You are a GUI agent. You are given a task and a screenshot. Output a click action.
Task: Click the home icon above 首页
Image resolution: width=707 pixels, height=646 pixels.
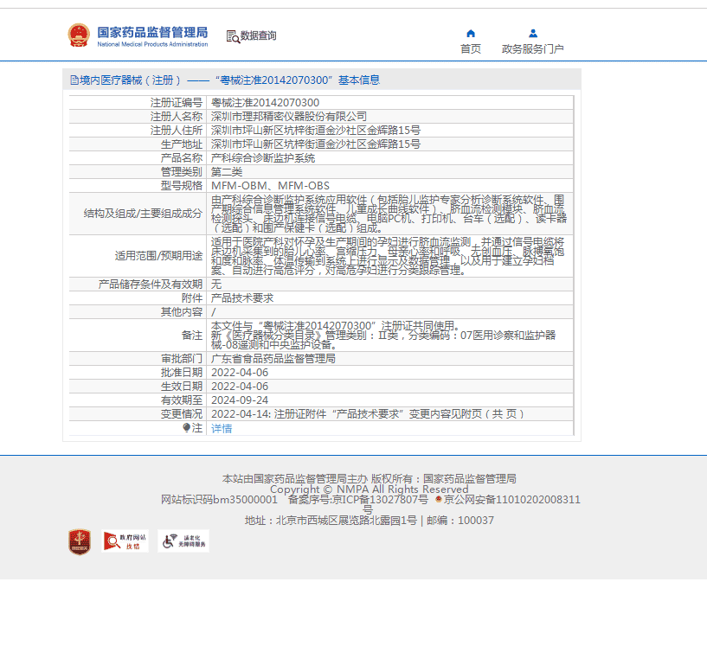click(471, 34)
